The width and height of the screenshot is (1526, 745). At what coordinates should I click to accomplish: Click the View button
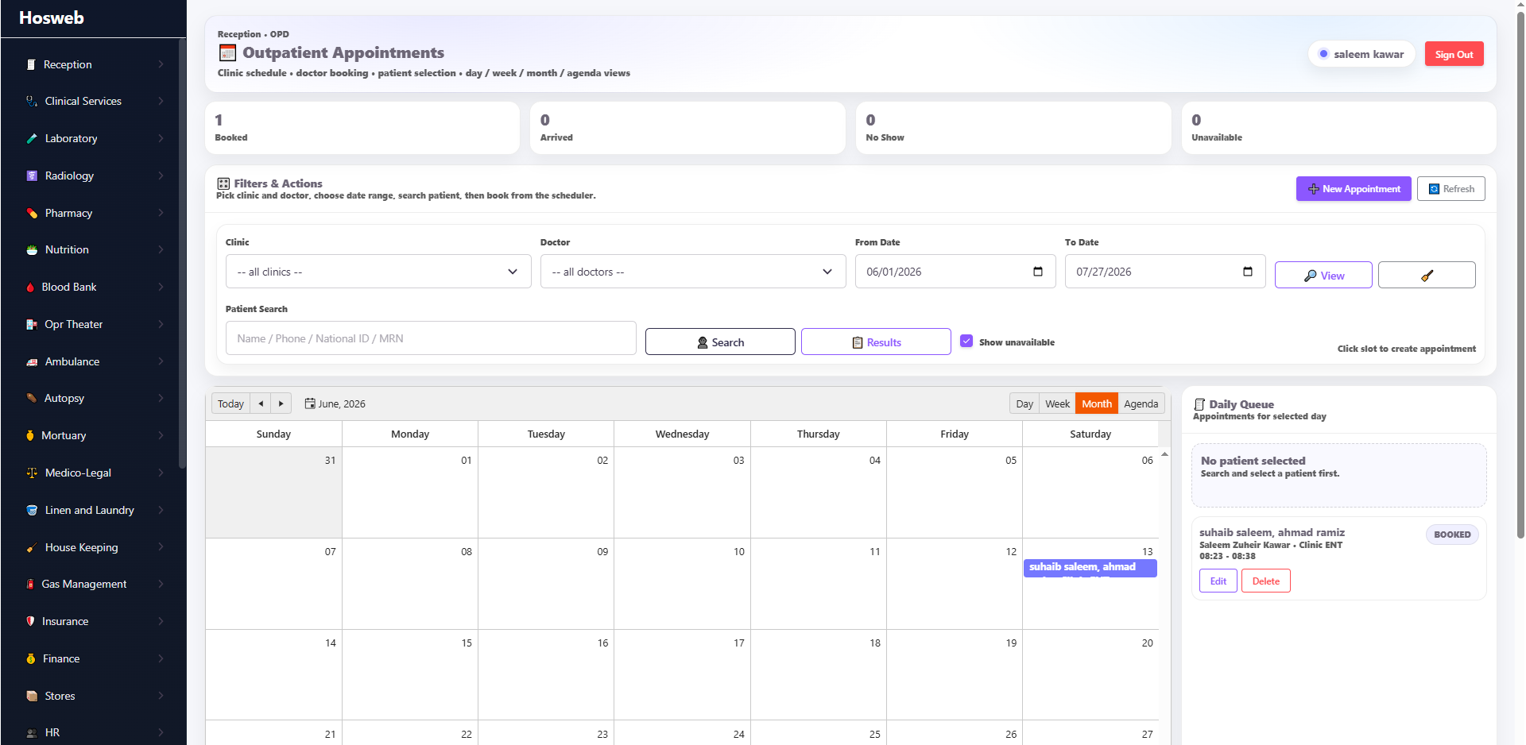[1323, 275]
